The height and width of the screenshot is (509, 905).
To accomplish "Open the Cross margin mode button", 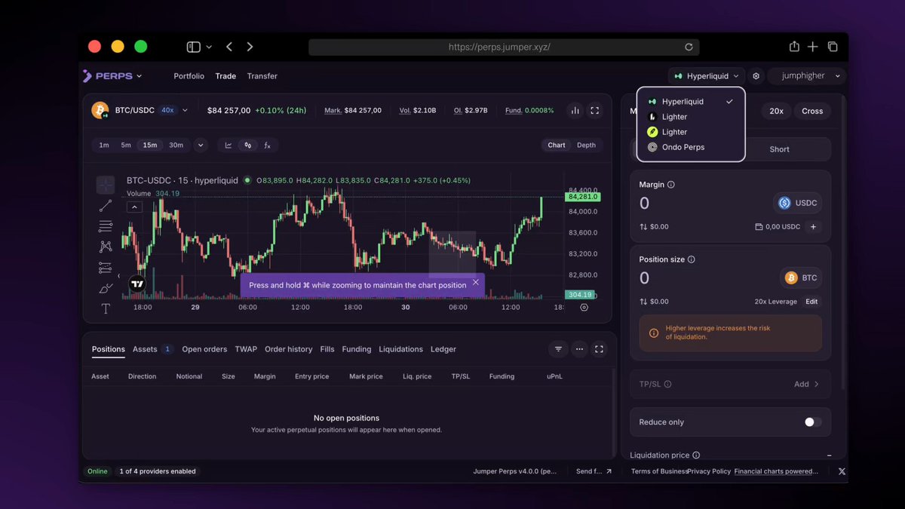I will point(812,111).
